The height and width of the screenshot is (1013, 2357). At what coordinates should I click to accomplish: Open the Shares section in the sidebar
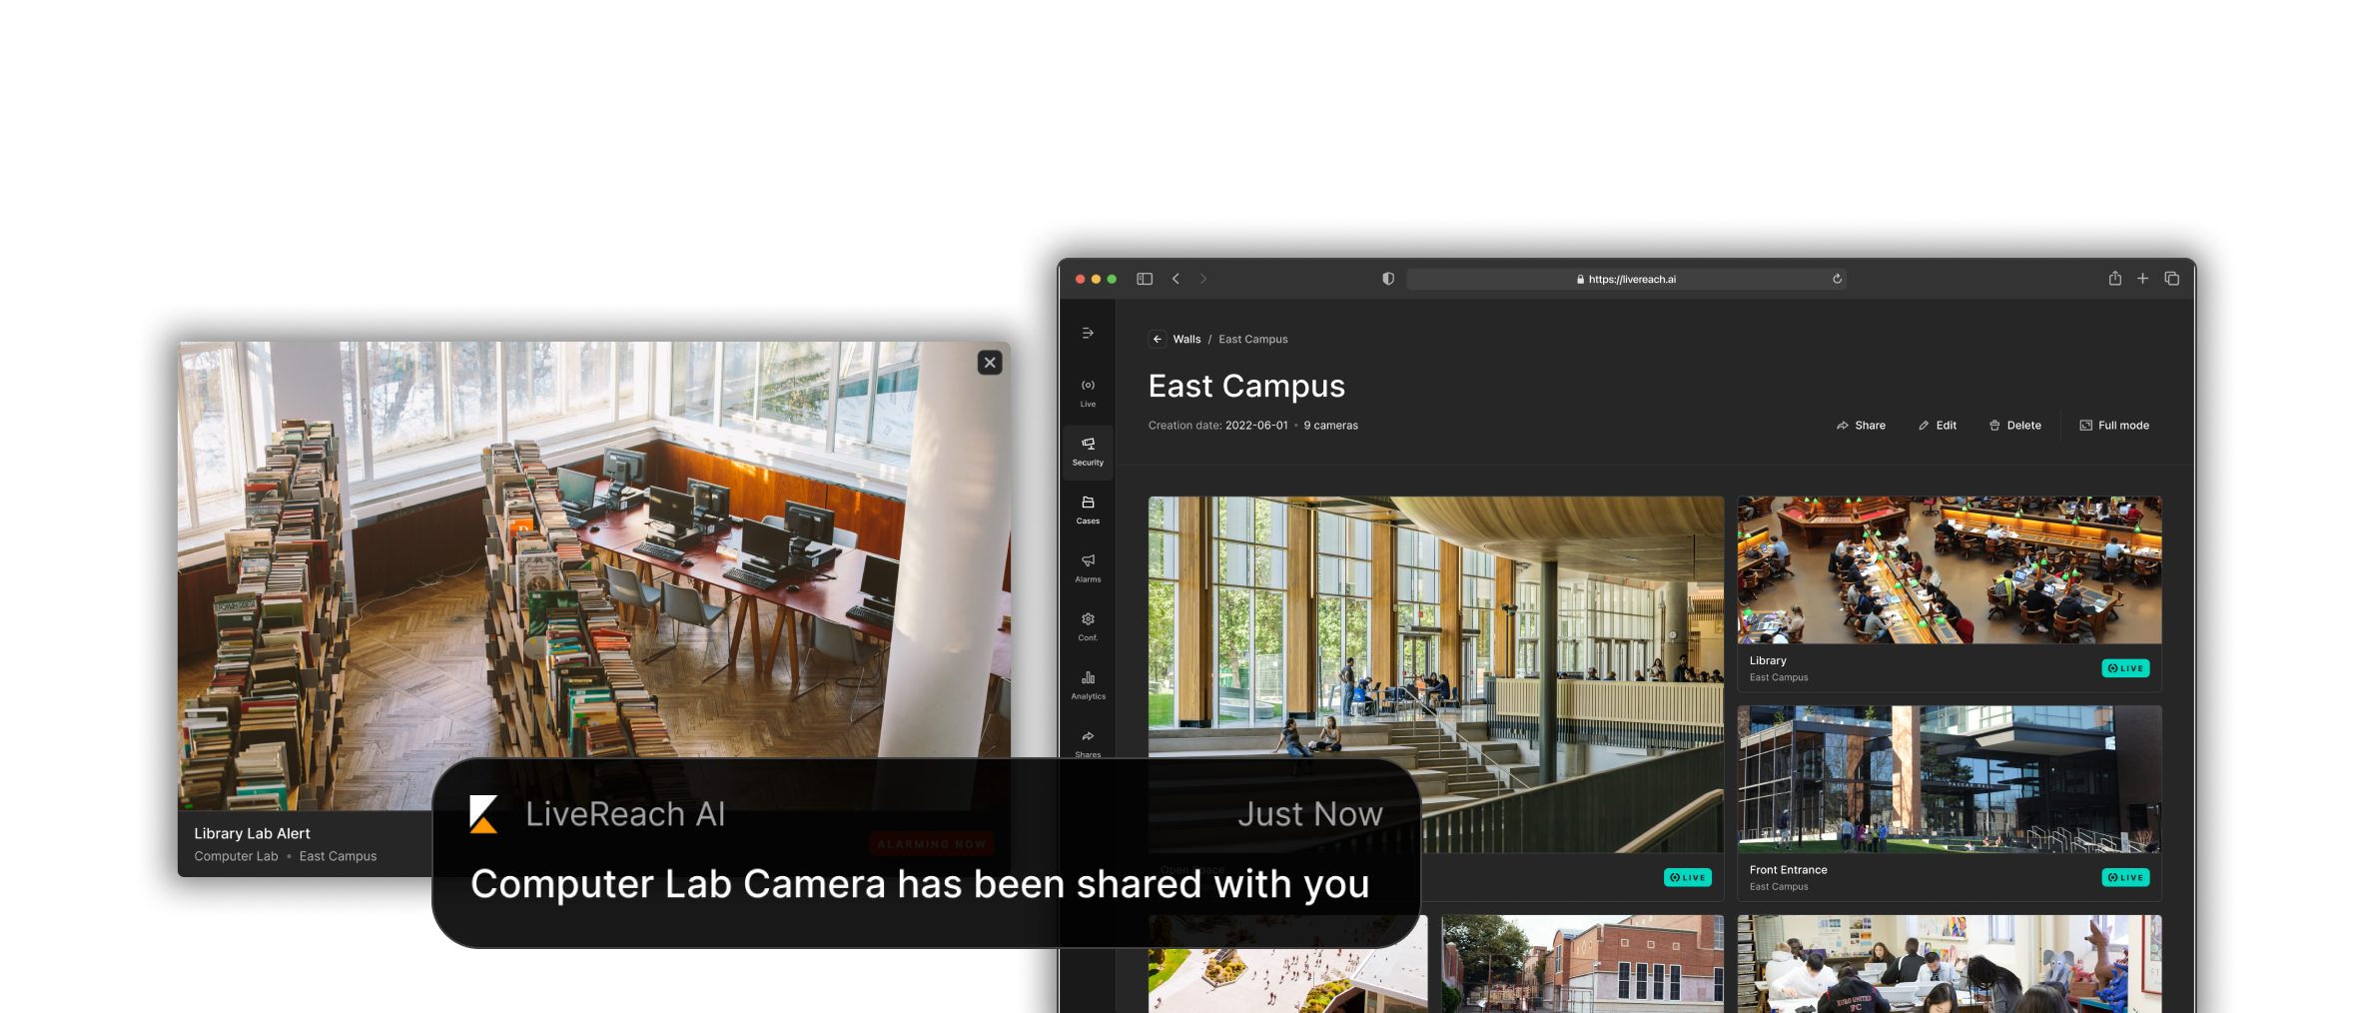pyautogui.click(x=1088, y=743)
